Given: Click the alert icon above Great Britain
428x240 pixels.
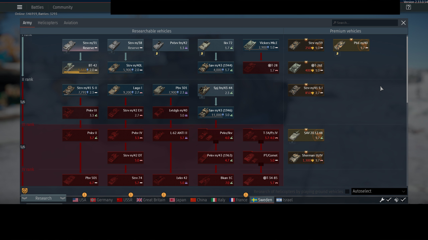Looking at the screenshot, I should [164, 195].
